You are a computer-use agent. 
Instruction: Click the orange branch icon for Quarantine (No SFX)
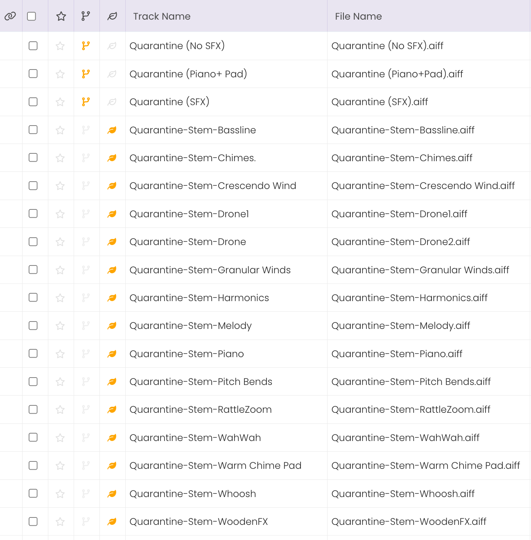[x=86, y=46]
